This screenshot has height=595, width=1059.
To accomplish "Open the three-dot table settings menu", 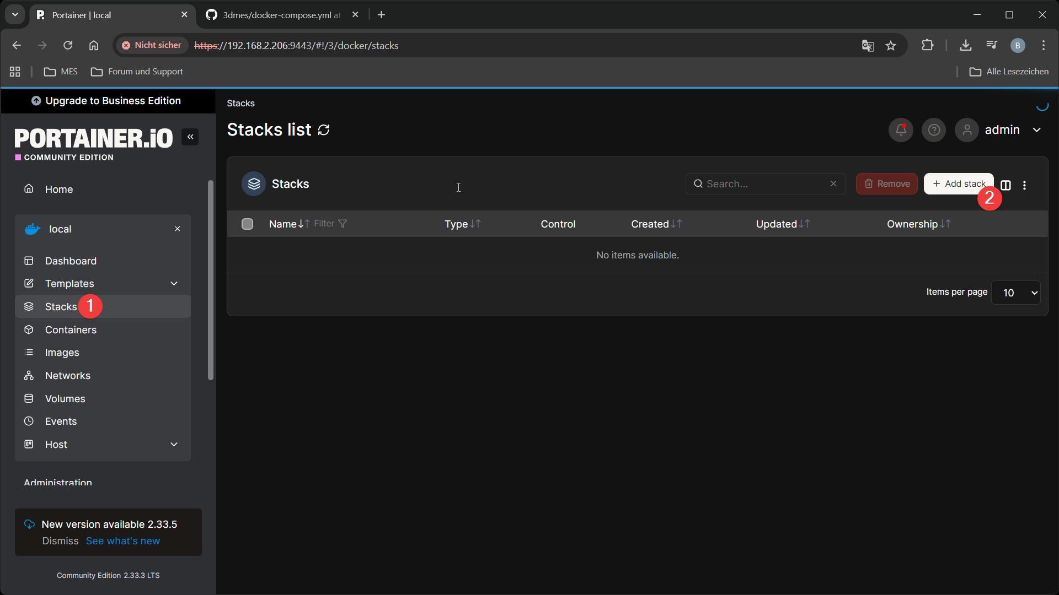I will 1025,185.
